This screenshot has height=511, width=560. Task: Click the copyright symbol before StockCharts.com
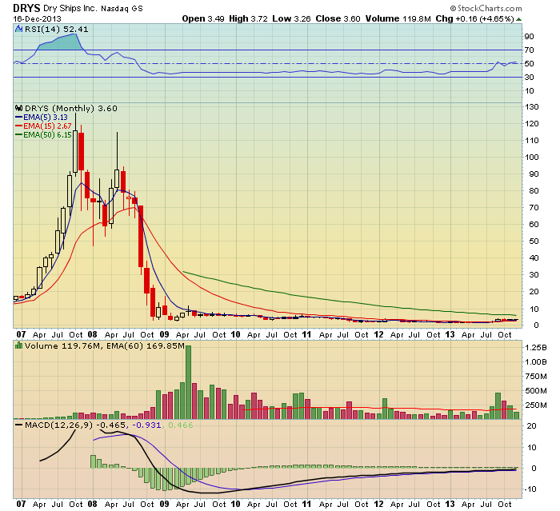454,8
